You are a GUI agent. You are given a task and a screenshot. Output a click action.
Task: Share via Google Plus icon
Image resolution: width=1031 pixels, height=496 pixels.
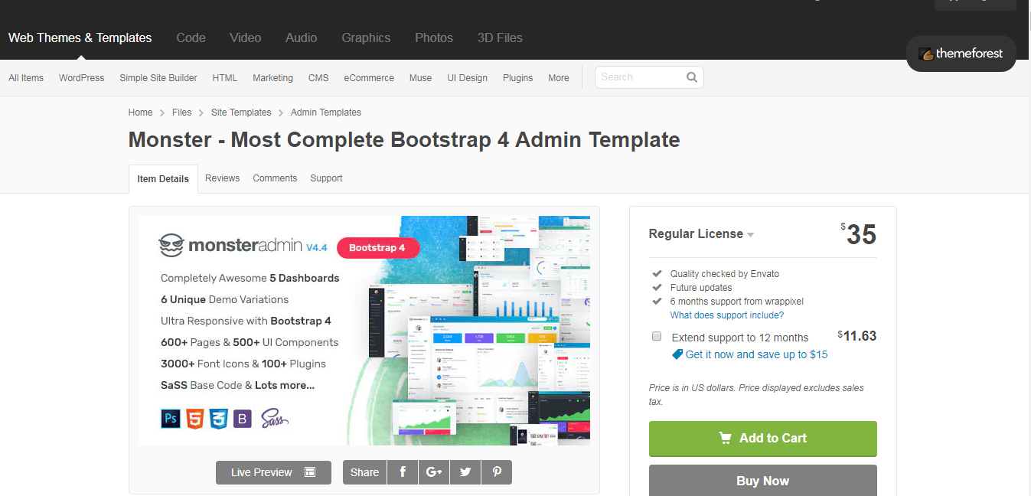[434, 472]
